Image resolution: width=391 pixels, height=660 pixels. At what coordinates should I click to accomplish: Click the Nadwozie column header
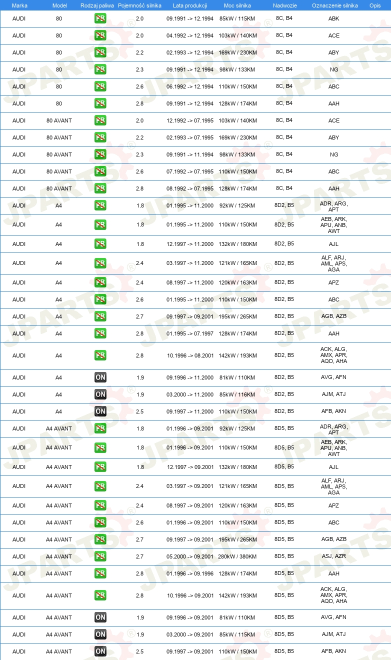click(x=285, y=5)
